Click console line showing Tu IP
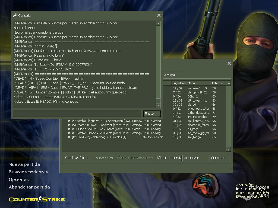 (x=42, y=69)
